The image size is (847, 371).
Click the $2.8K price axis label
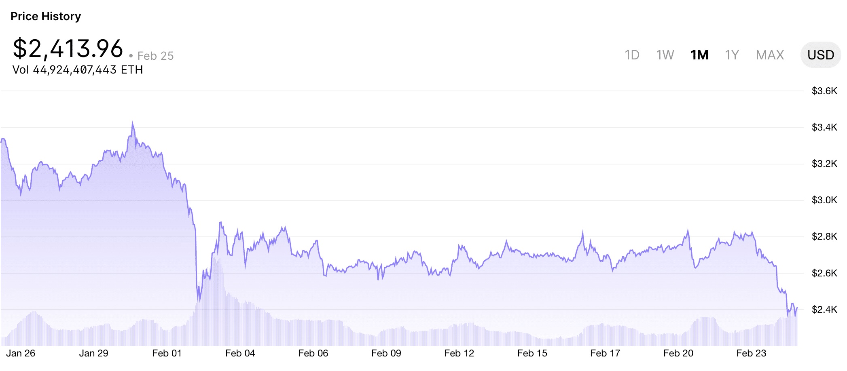click(824, 236)
